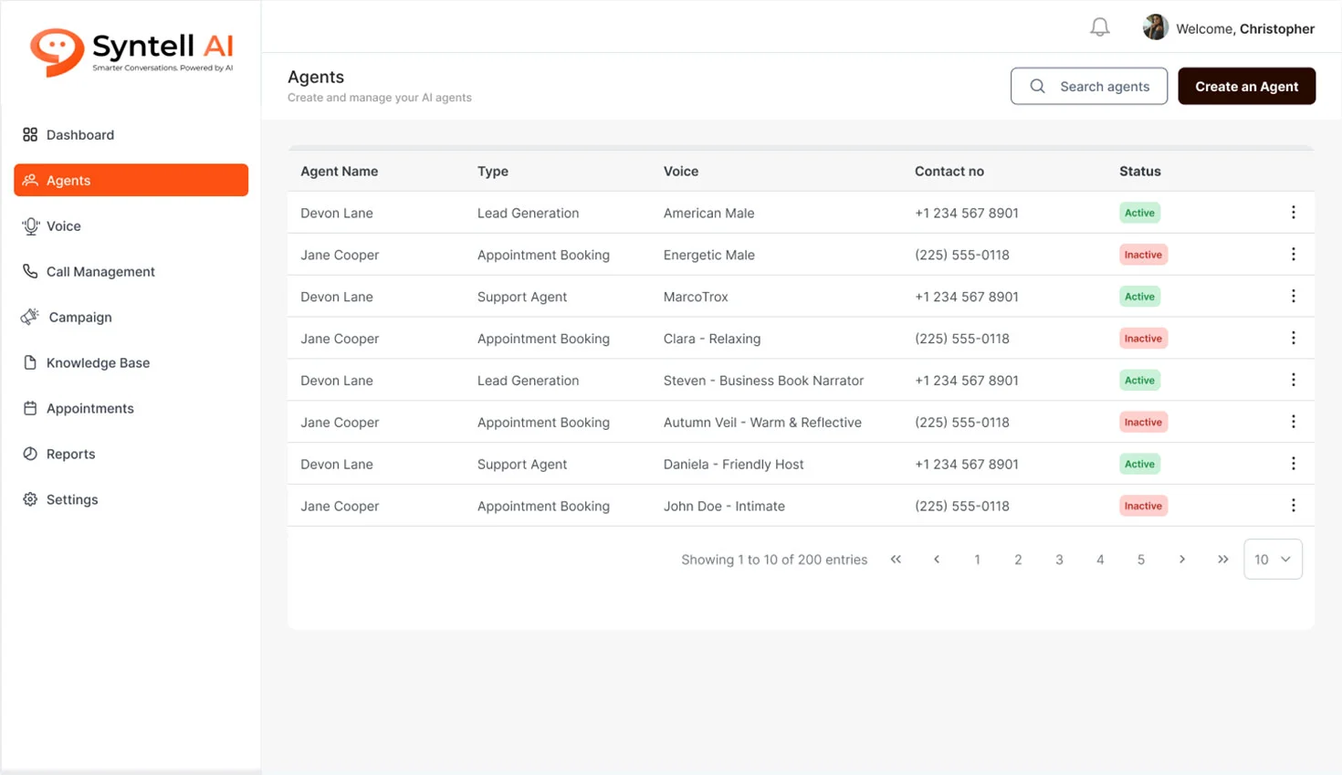This screenshot has width=1342, height=775.
Task: Click the Contact no column header
Action: point(949,171)
